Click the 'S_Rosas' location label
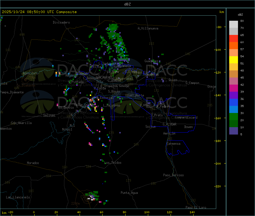This screenshot has width=255, height=216. [x=114, y=92]
